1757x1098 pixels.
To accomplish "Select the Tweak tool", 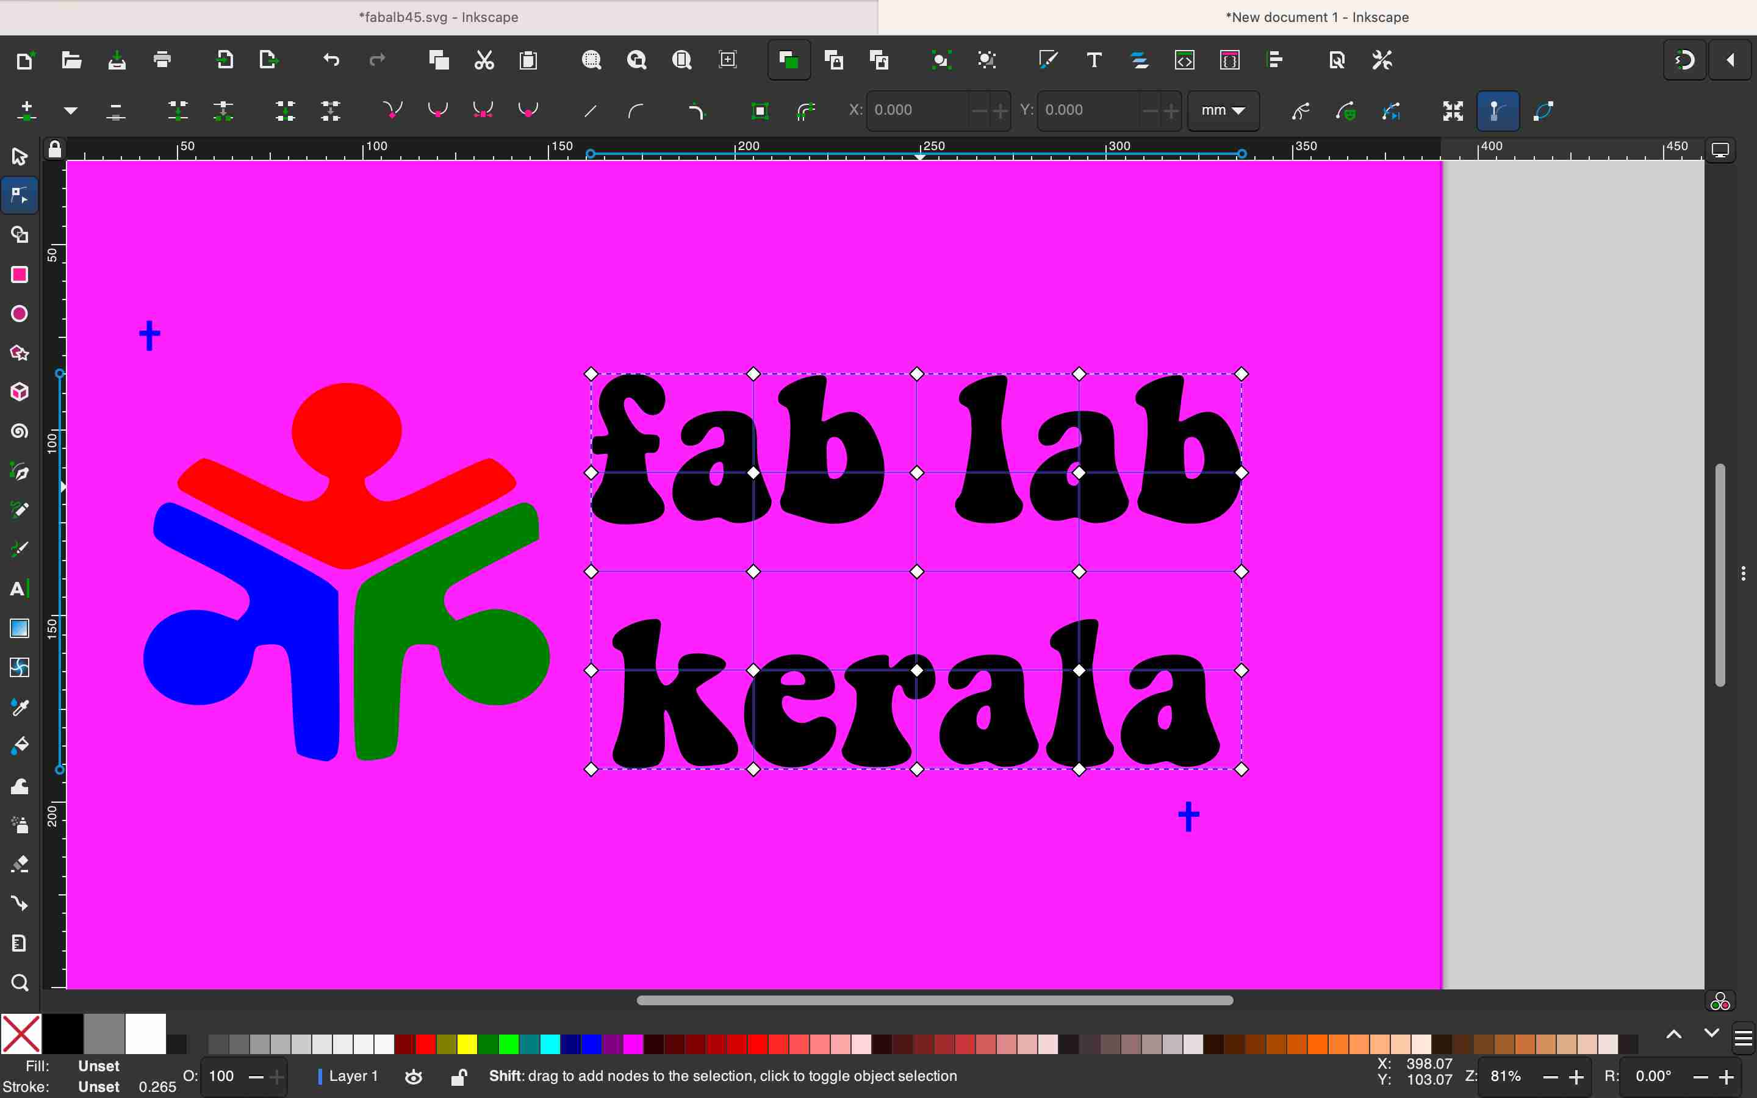I will click(x=20, y=786).
